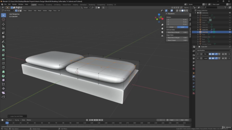Set median coordinates to Global

(x=171, y=27)
